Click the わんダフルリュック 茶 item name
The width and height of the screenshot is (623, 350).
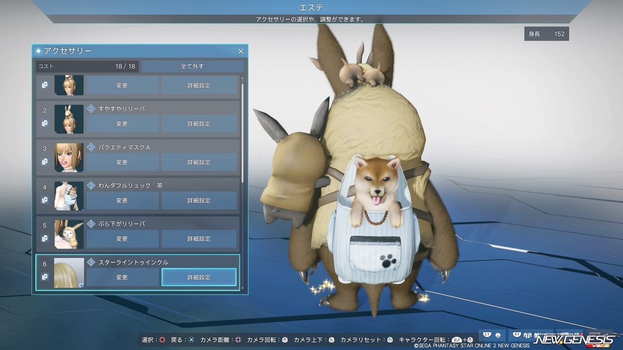click(130, 186)
